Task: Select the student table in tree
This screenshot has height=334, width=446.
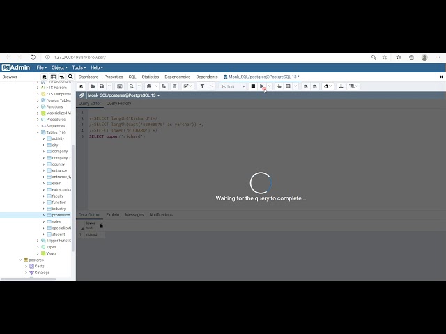Action: 59,234
